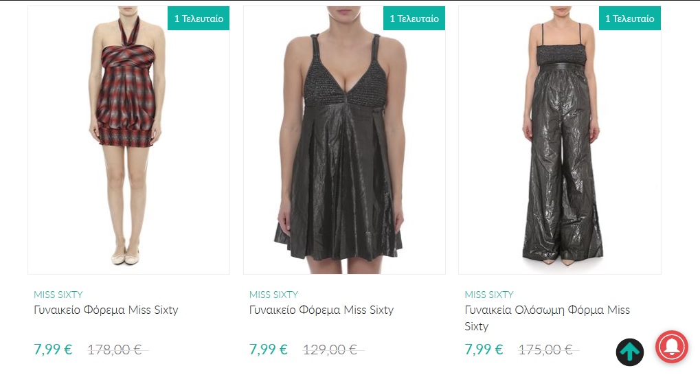Viewport: 700px width, 377px height.
Task: Select MISS SIXTY brand link under jumpsuit
Action: point(490,295)
